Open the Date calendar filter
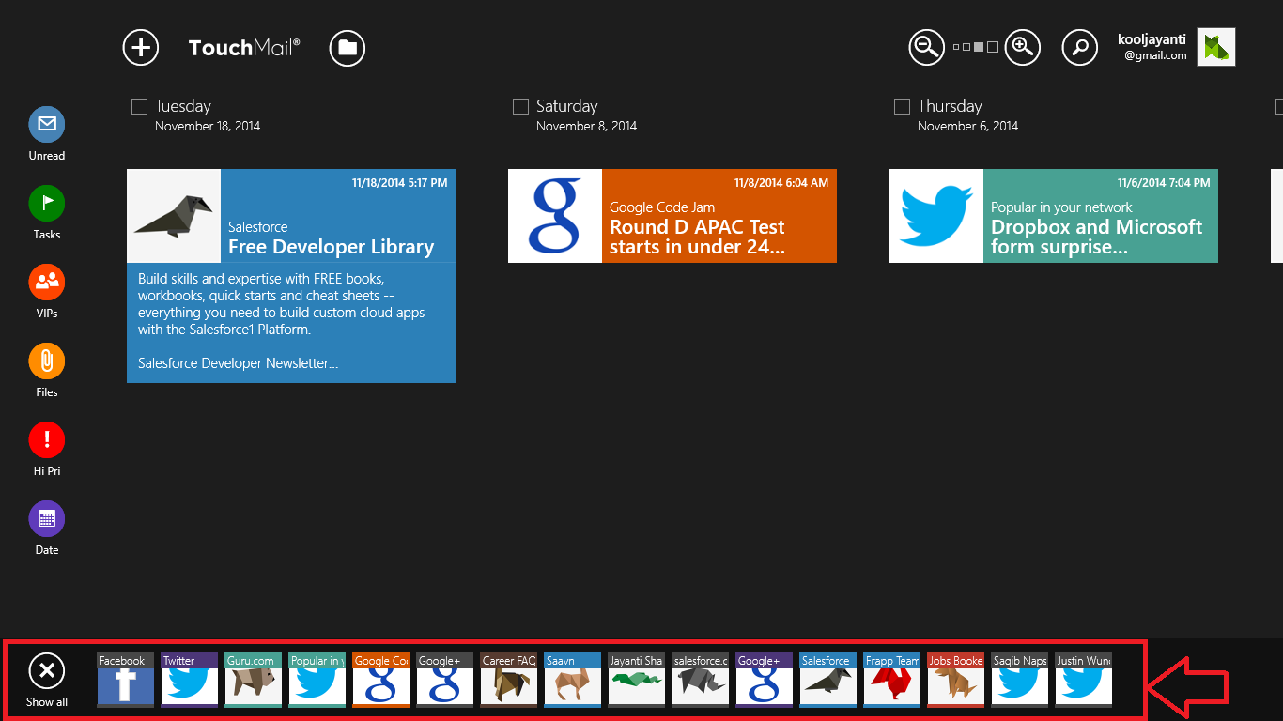 pyautogui.click(x=47, y=518)
